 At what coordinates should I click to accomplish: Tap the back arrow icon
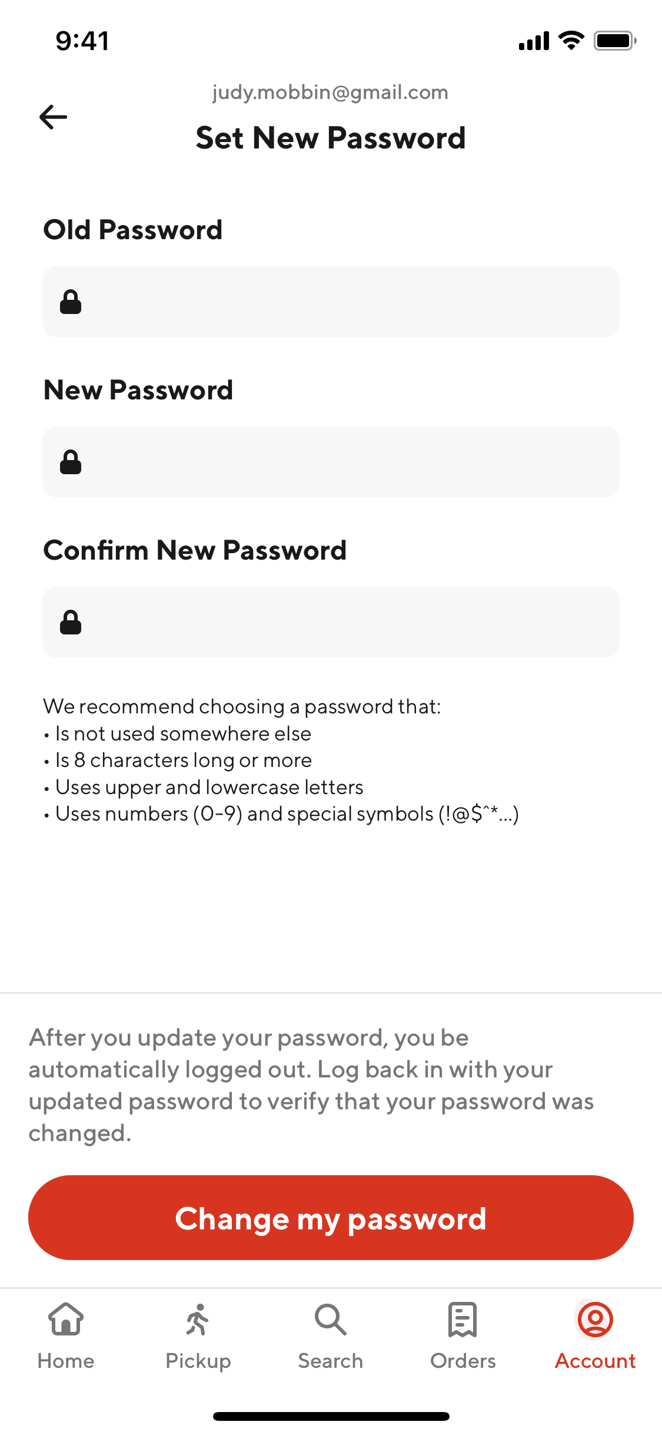[x=53, y=117]
